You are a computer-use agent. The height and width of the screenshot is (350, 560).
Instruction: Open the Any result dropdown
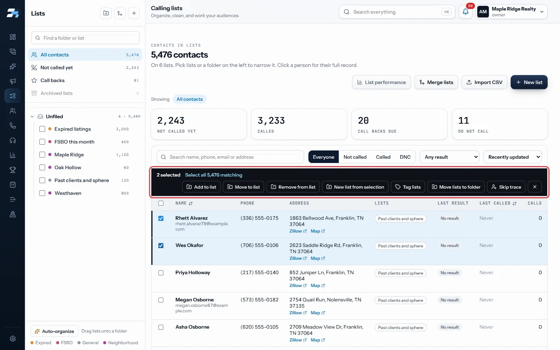(450, 157)
